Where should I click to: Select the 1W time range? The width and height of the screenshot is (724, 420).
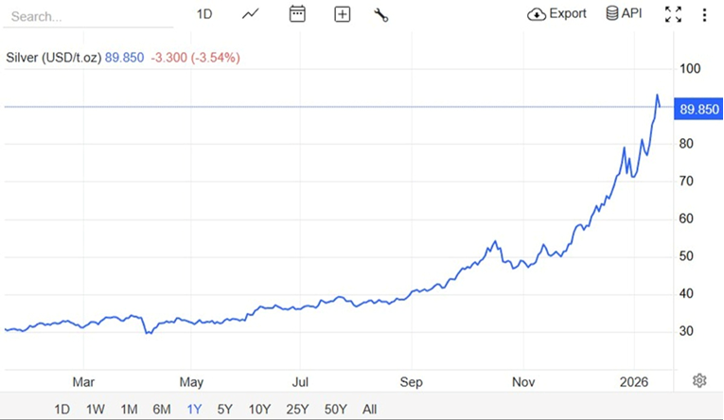96,410
